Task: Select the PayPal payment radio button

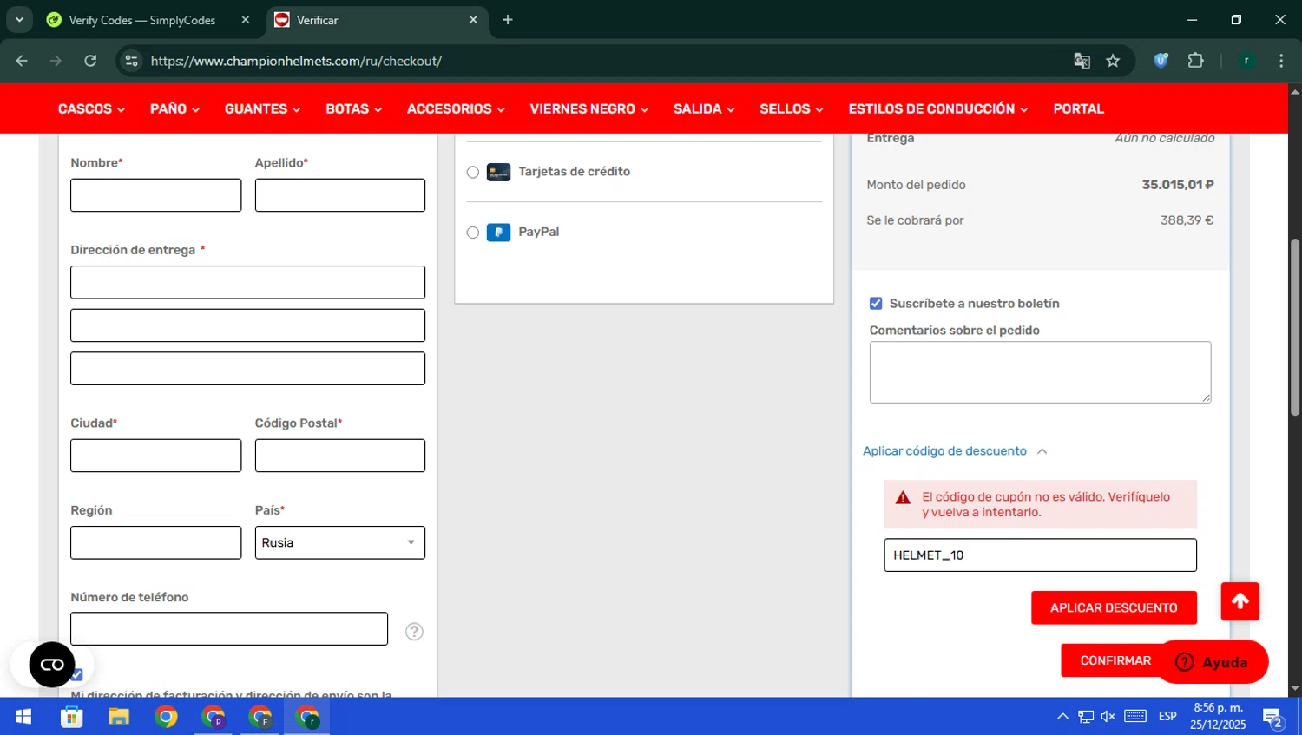Action: [472, 233]
